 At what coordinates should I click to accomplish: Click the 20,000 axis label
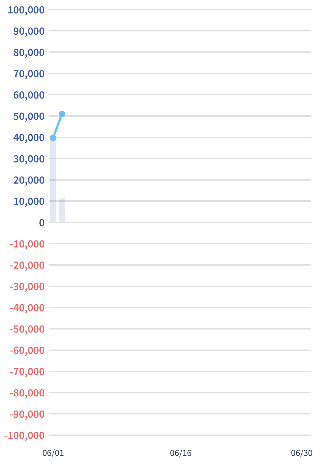29,180
